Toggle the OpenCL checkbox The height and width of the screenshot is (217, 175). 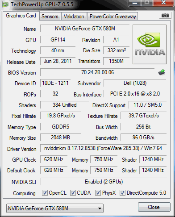tap(45, 193)
